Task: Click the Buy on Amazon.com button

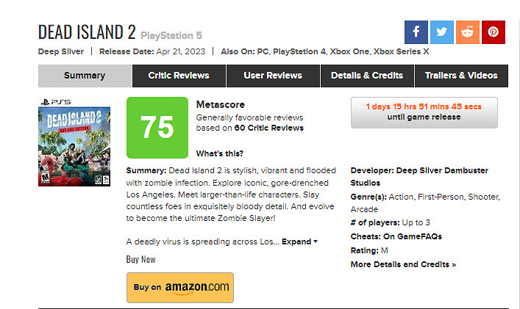Action: pyautogui.click(x=180, y=287)
